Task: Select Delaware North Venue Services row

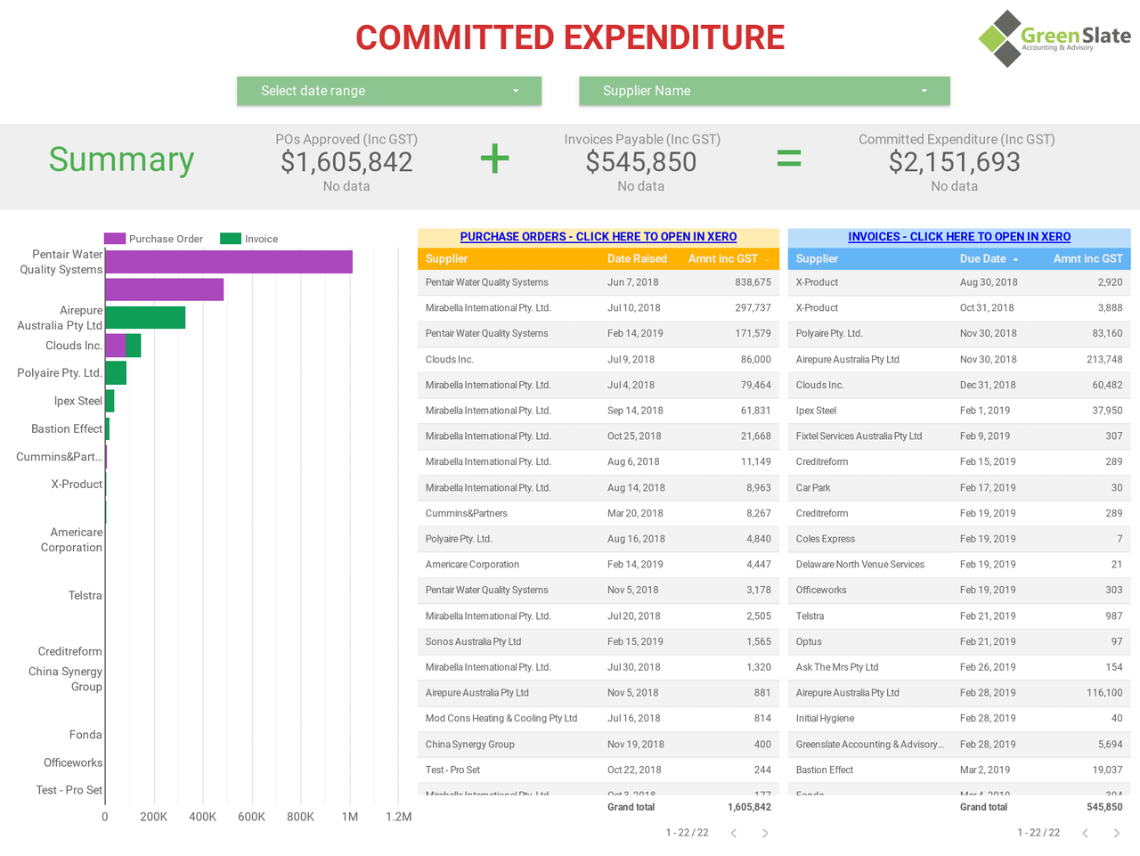Action: (x=959, y=565)
